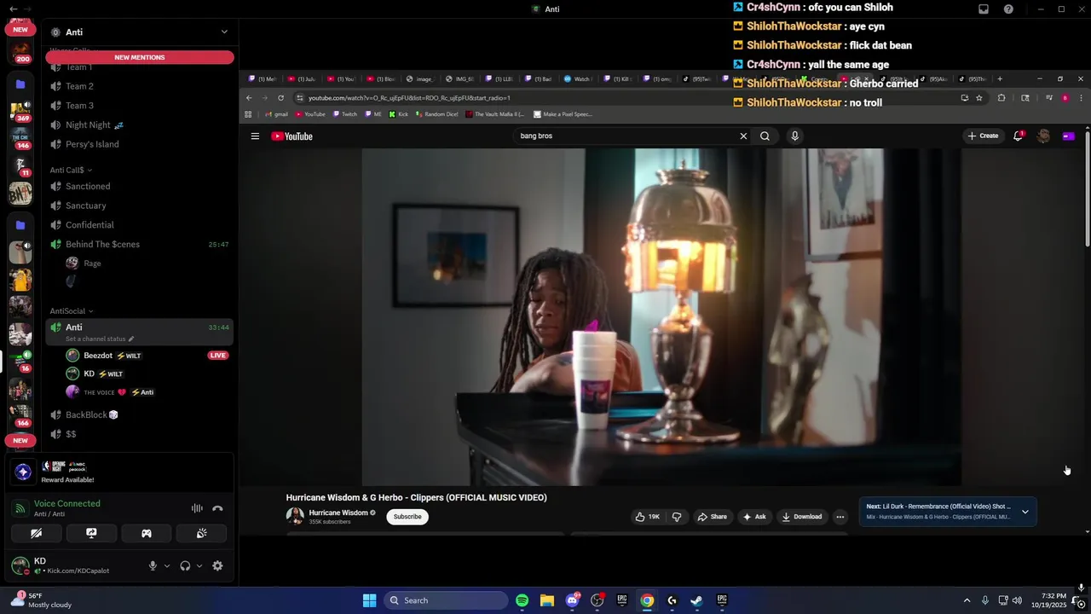Open the Kick bookmark

pyautogui.click(x=398, y=114)
